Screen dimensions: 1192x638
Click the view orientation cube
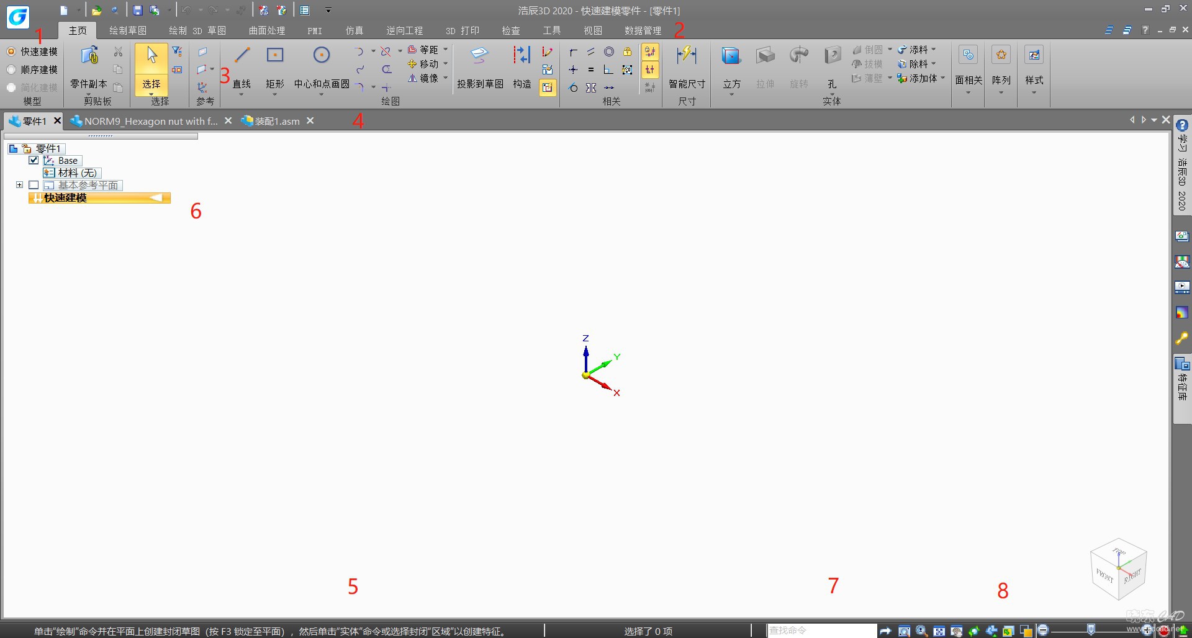[1119, 568]
